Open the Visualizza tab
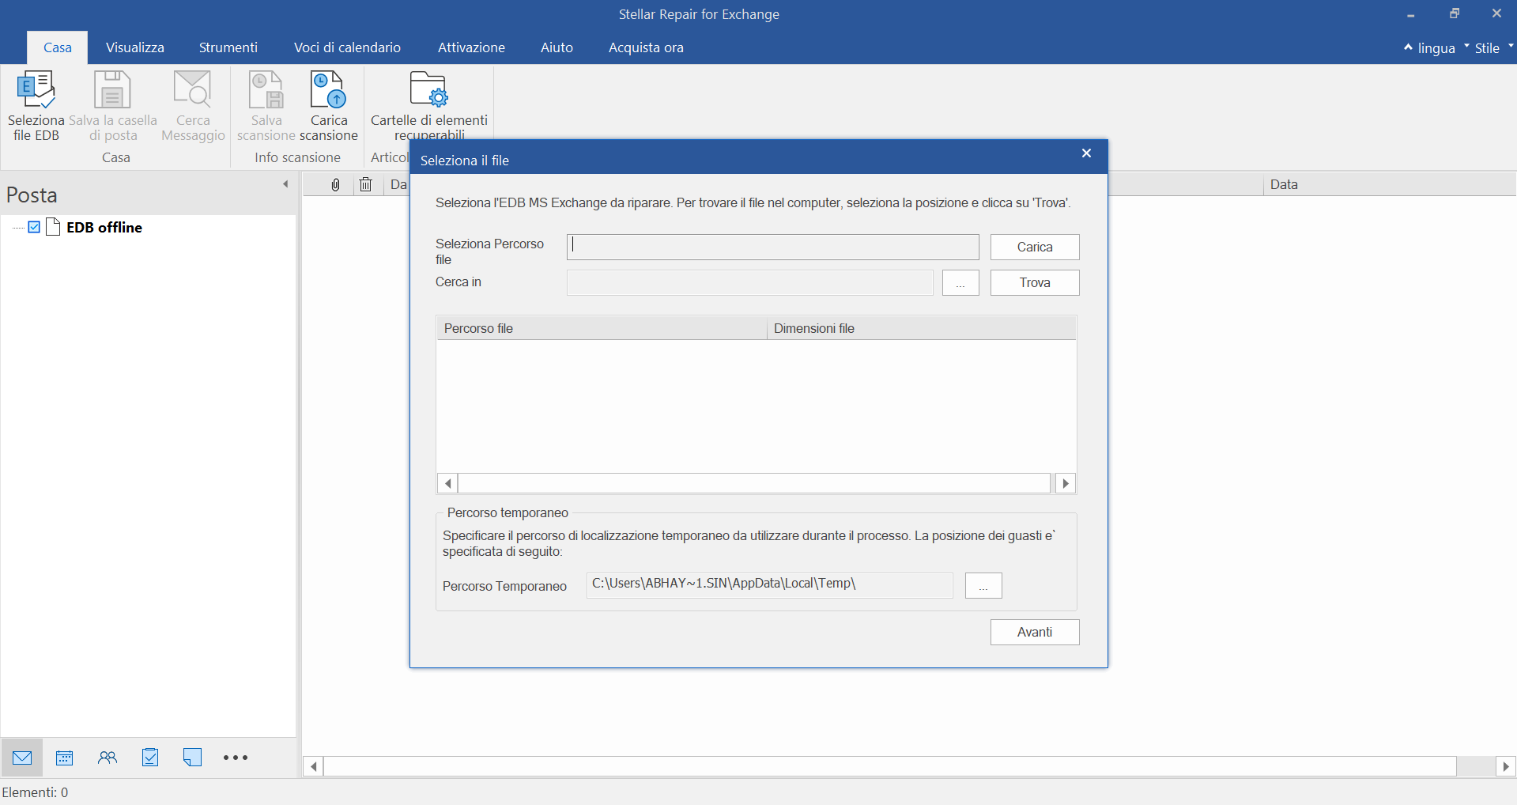The height and width of the screenshot is (805, 1517). (x=135, y=47)
